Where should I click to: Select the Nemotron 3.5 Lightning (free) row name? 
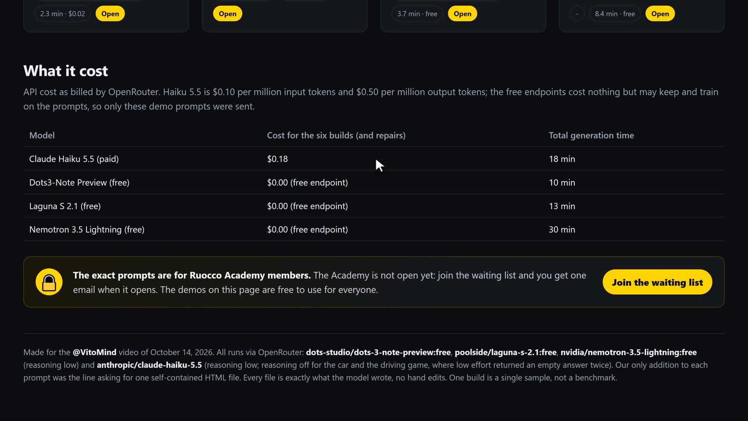coord(87,229)
